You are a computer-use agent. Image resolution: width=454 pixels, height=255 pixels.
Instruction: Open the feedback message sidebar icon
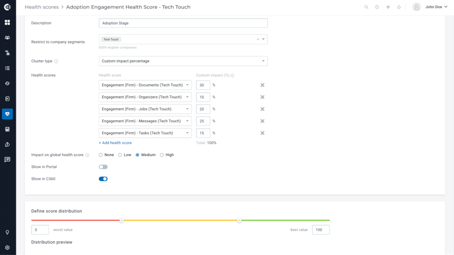pos(7,160)
